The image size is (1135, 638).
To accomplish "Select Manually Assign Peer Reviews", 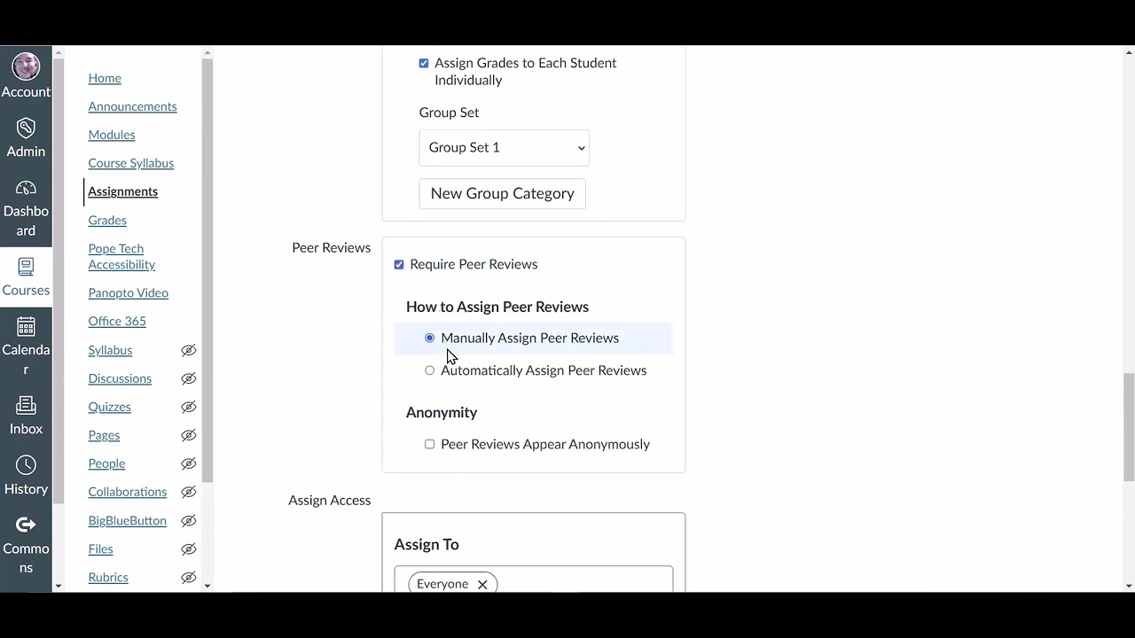I will 430,338.
